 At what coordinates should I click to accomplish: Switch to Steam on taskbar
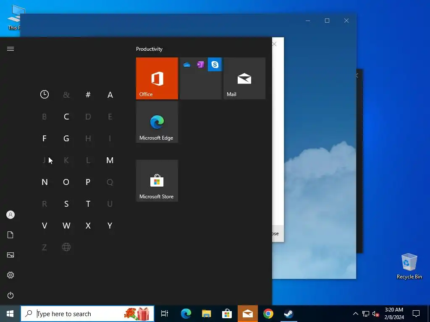click(288, 314)
